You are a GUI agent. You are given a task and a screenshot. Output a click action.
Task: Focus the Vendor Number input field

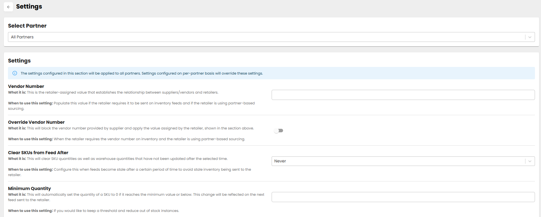403,95
